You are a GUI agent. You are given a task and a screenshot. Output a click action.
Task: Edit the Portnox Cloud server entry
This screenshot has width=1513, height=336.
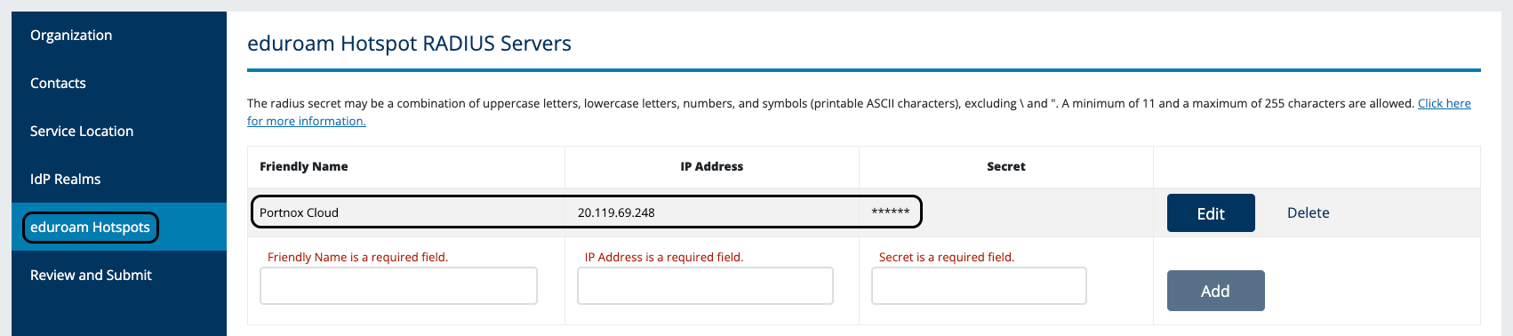coord(1211,213)
